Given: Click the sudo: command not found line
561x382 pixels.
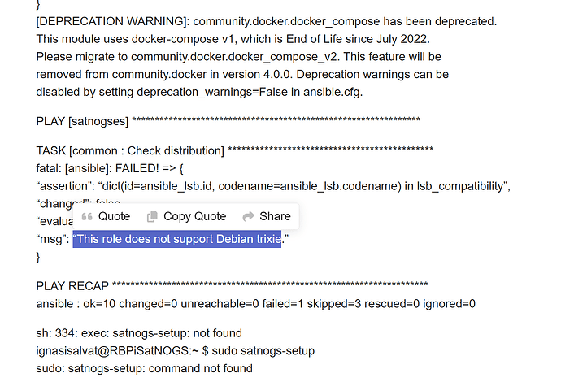Looking at the screenshot, I should [x=144, y=368].
